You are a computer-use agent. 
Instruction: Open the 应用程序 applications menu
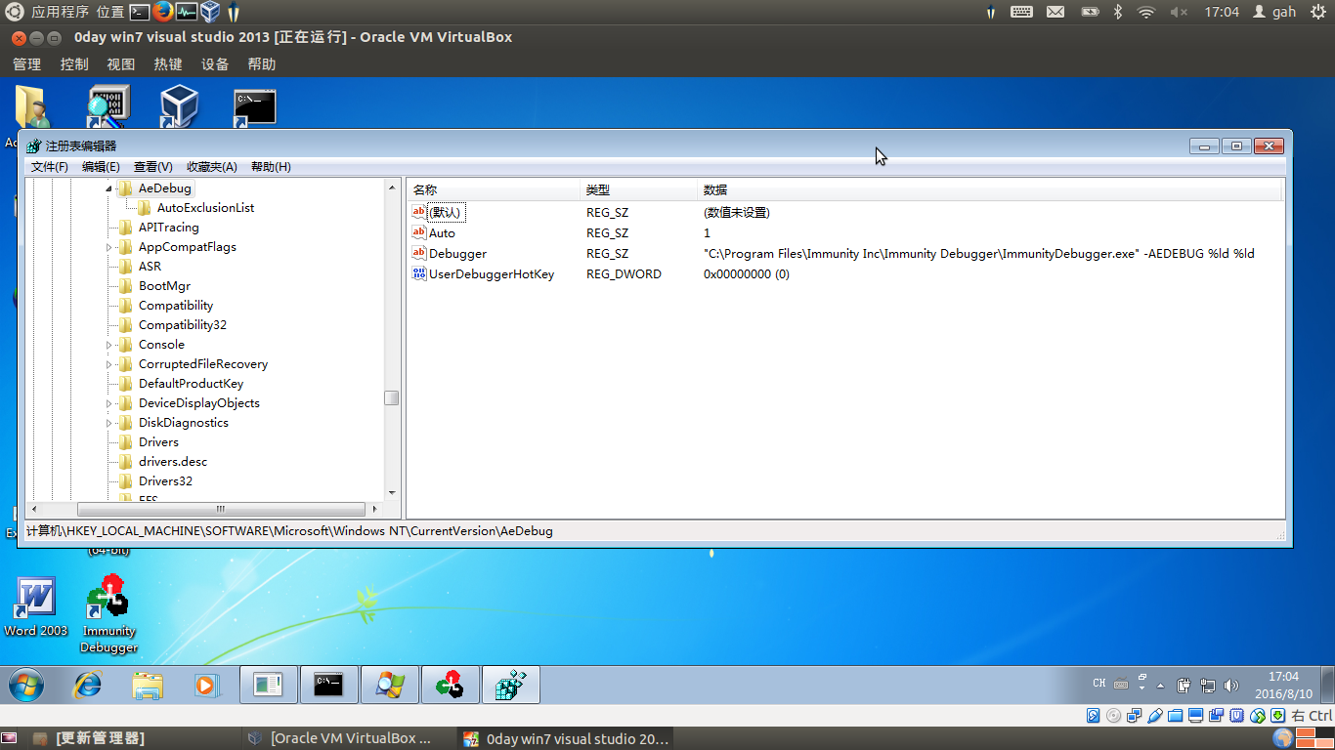pos(60,12)
